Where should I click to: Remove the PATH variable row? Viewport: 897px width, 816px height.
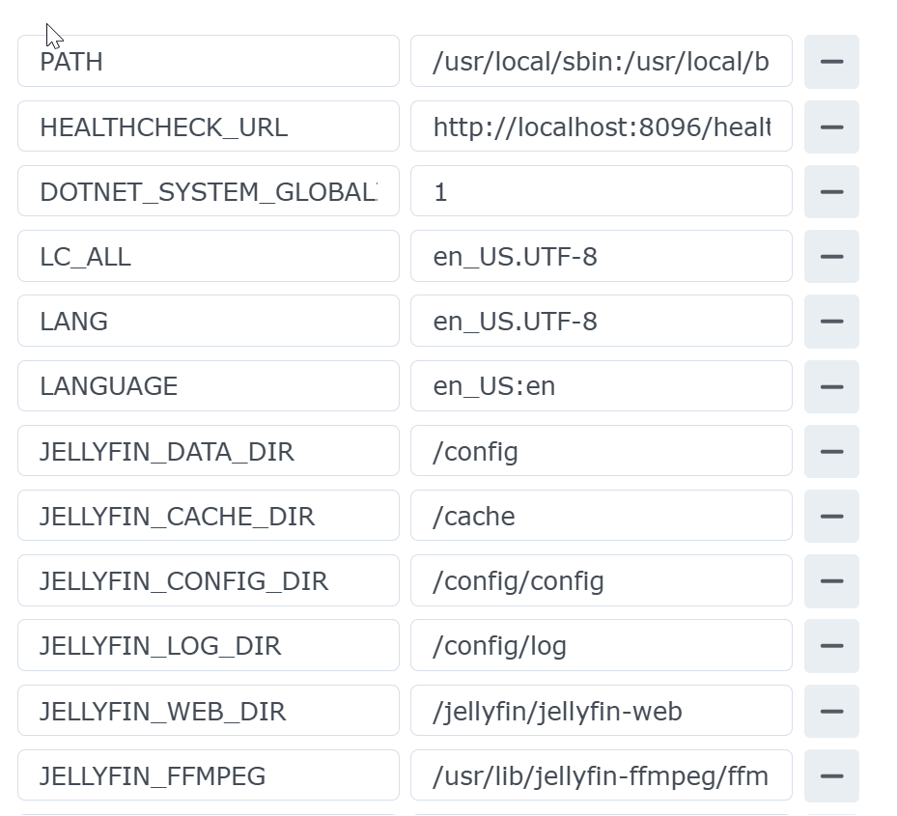(x=831, y=62)
